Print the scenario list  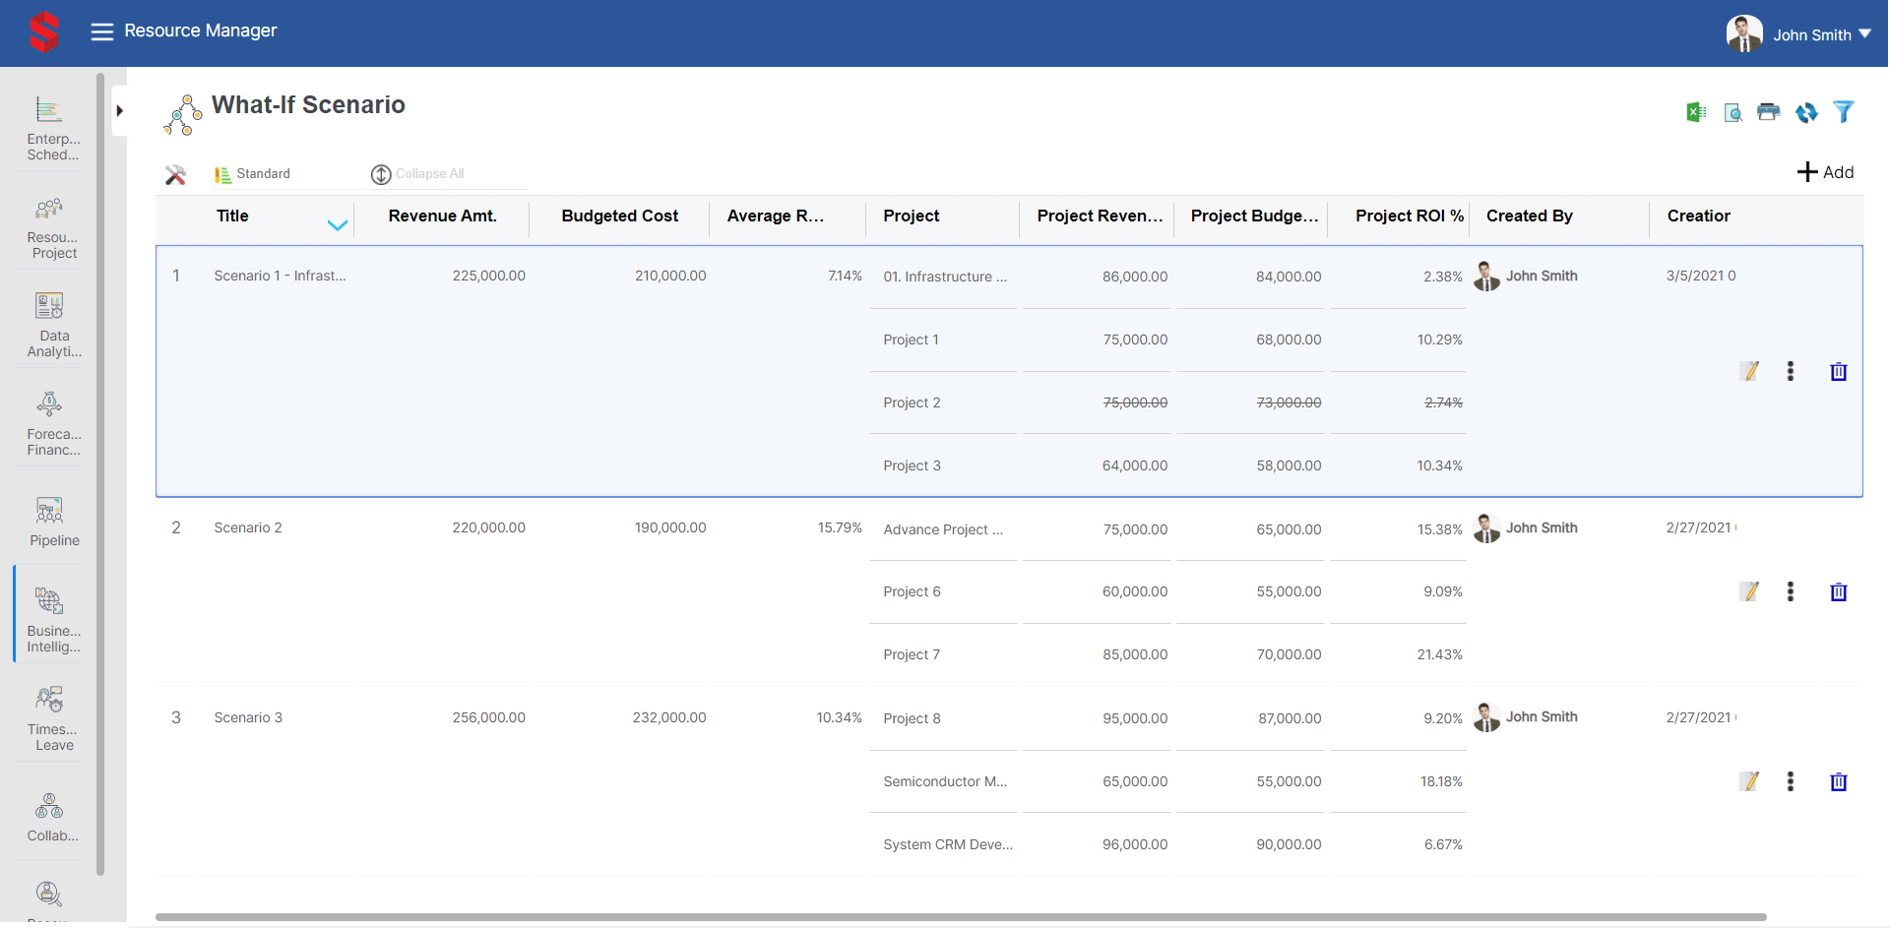(x=1769, y=111)
